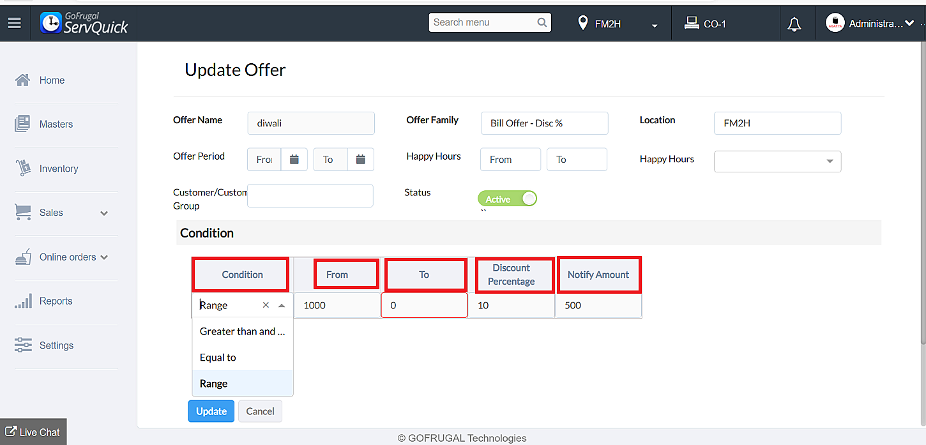This screenshot has width=926, height=445.
Task: Click the Administrator avatar icon
Action: 835,24
